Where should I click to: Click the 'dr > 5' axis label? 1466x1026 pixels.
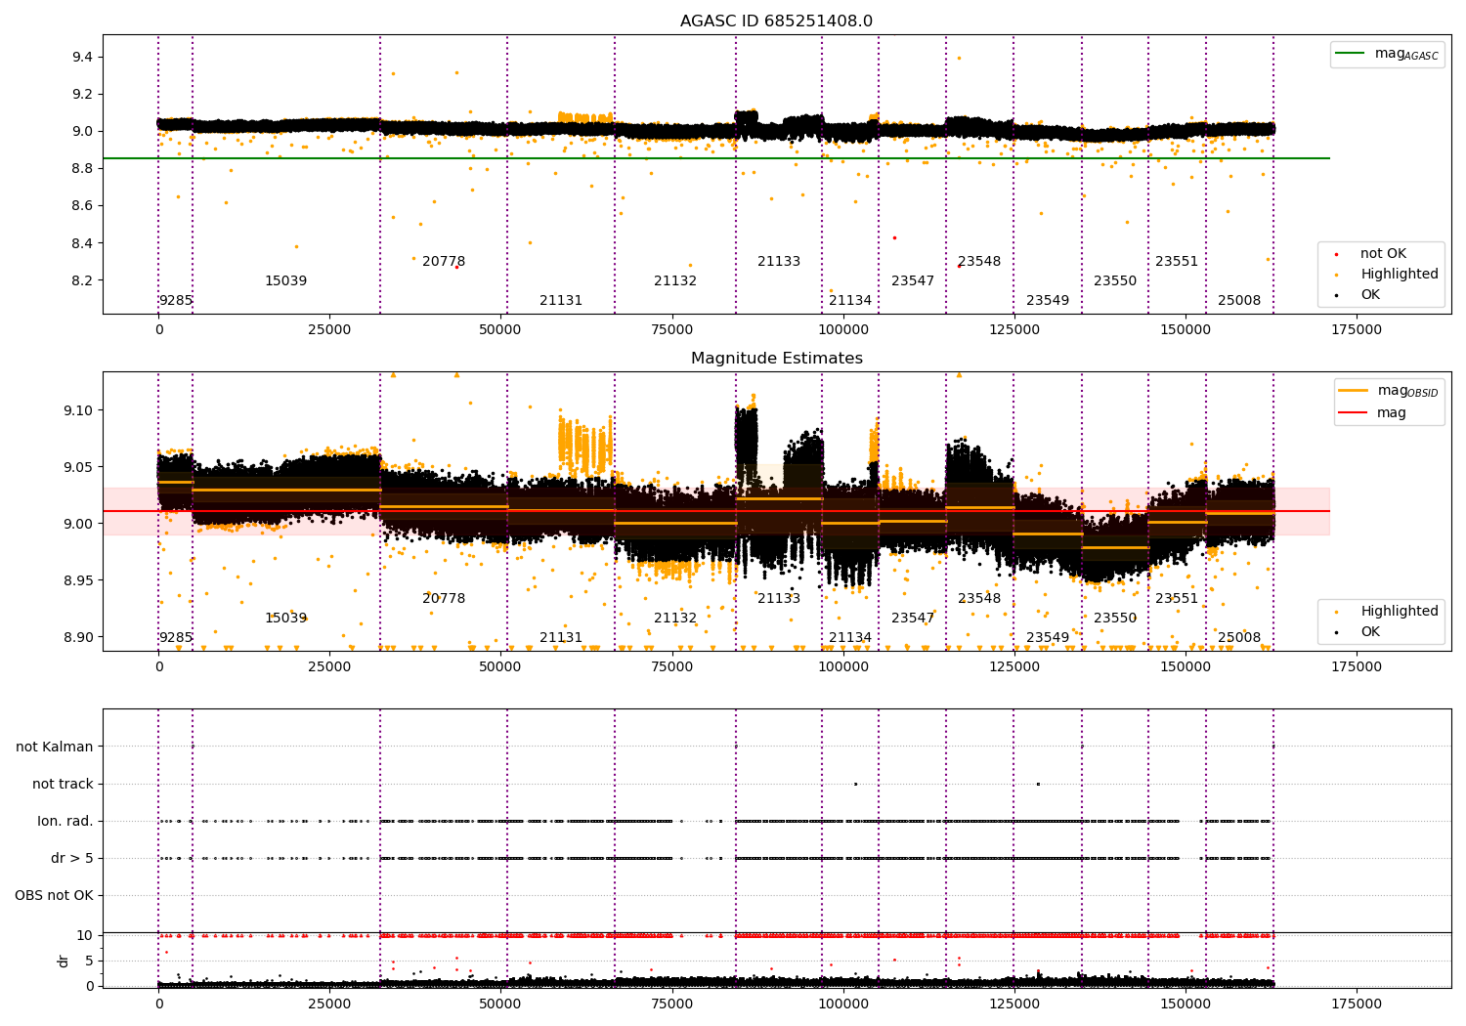[x=72, y=858]
